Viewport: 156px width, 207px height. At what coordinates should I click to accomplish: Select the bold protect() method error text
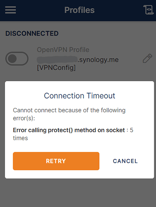[69, 130]
